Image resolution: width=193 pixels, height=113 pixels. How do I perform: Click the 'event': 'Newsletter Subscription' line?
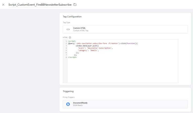tap(95, 48)
